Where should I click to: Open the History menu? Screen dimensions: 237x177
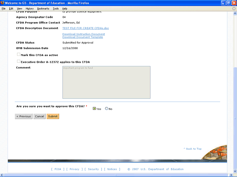pos(30,8)
